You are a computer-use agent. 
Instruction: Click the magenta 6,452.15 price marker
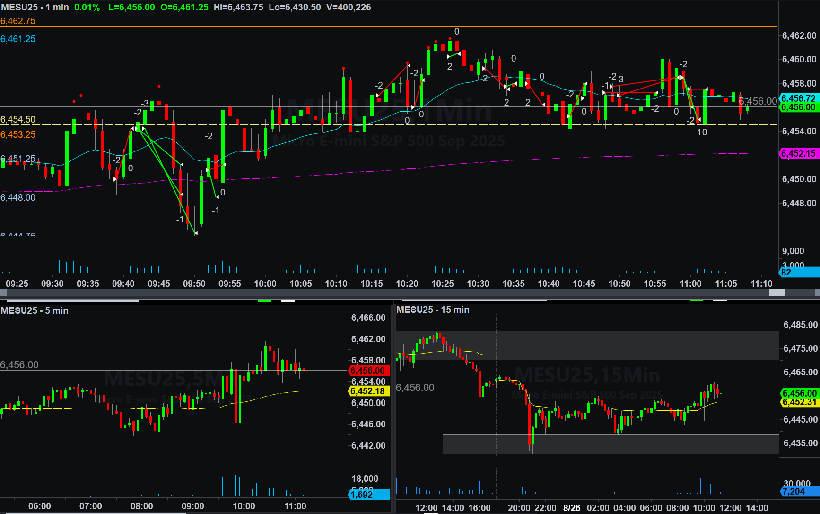coord(798,154)
